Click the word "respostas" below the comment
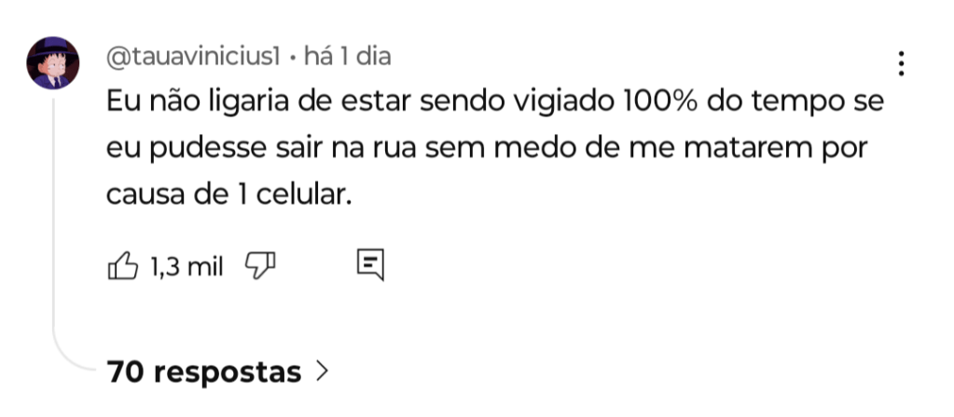The height and width of the screenshot is (417, 954). point(227,372)
